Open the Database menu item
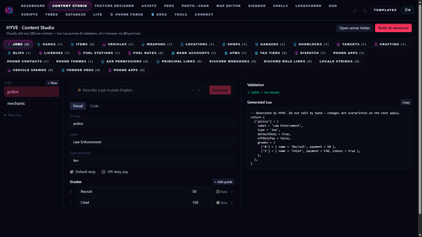Image resolution: width=422 pixels, height=237 pixels. pos(75,14)
